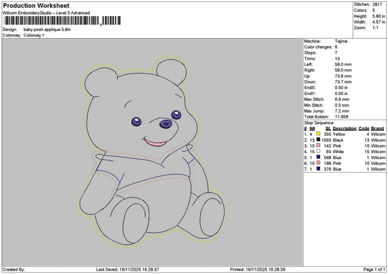Click the 'Stop Sequence:' heading

point(319,123)
